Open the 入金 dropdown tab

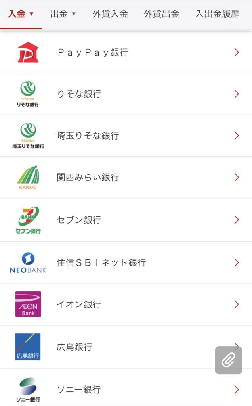coord(21,14)
